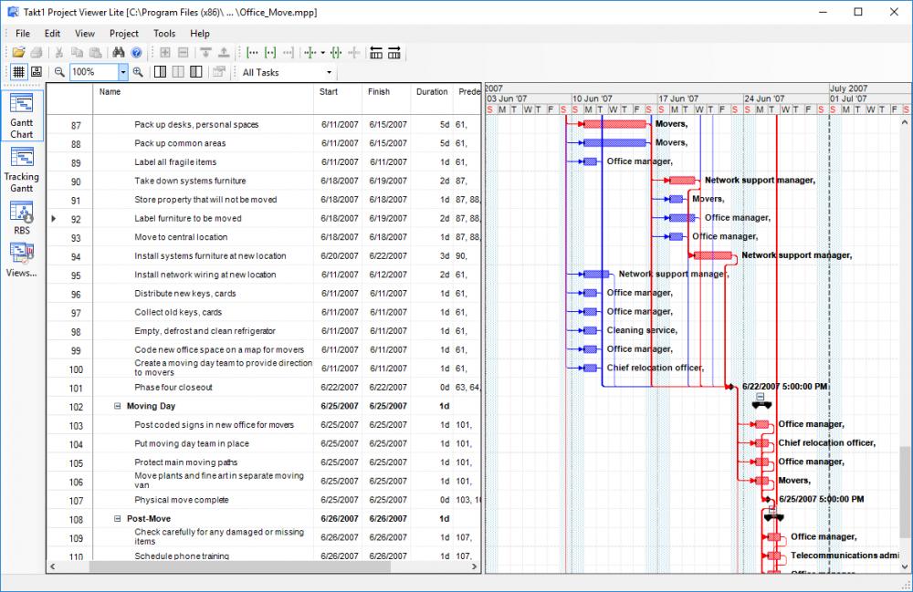Screen dimensions: 913x592
Task: Collapse the Post-Move summary task
Action: (117, 518)
